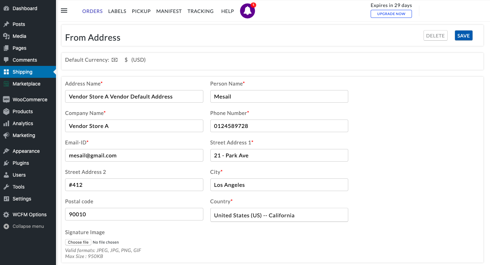The image size is (490, 265).
Task: Click the Media sidebar icon
Action: (x=6, y=36)
